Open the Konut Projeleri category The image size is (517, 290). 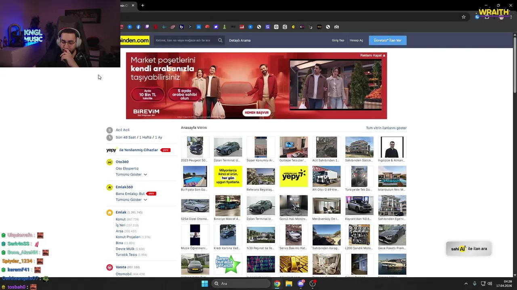click(x=128, y=237)
